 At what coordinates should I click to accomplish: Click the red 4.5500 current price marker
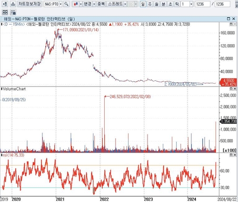(x=228, y=82)
